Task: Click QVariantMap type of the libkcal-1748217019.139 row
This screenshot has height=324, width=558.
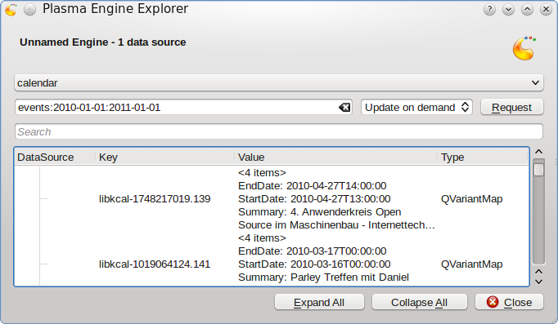Action: (x=471, y=199)
